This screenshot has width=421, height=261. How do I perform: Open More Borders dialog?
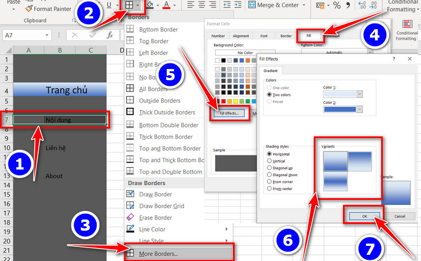coord(179,254)
